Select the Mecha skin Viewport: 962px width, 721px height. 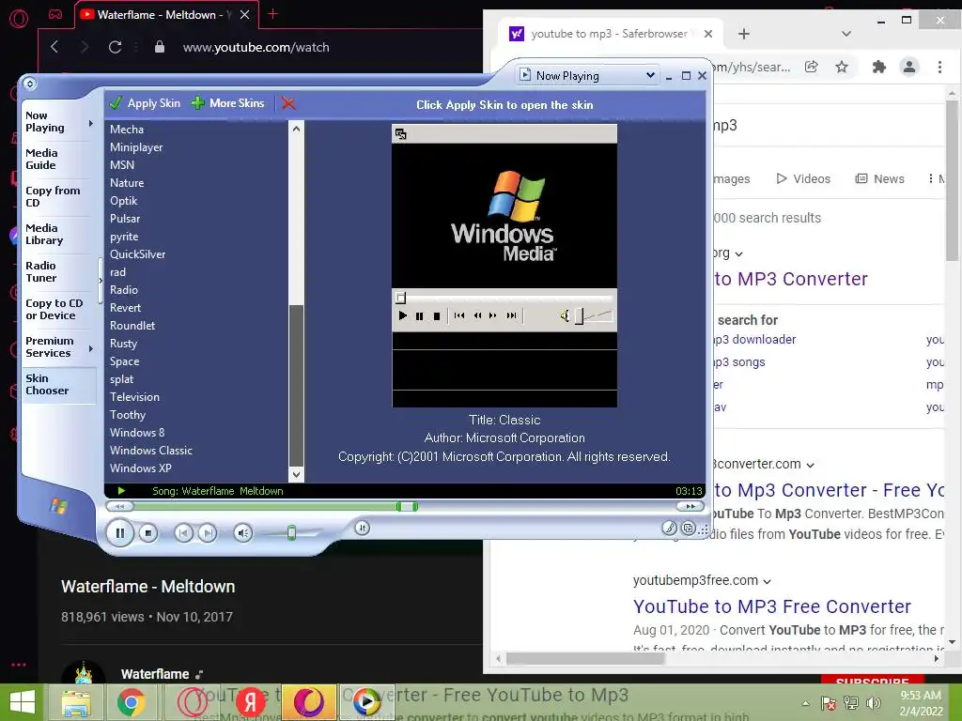tap(127, 130)
